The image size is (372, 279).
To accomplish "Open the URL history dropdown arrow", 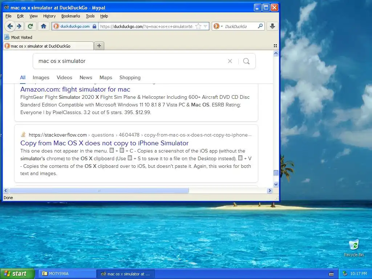I will 206,26.
